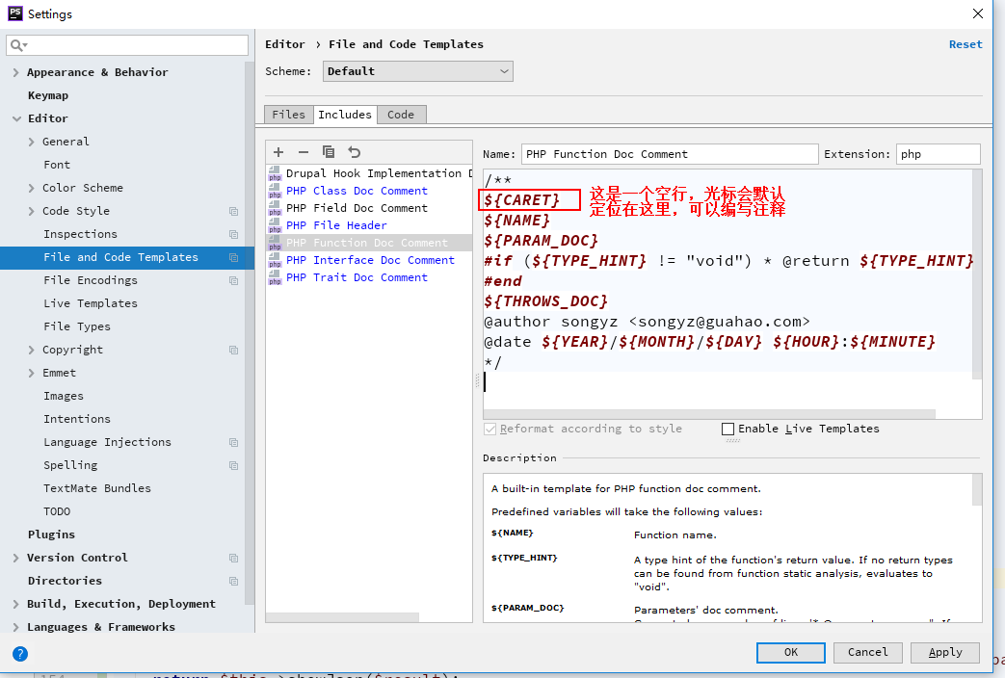Toggle Reformat according to style checkbox
This screenshot has width=1005, height=678.
click(x=490, y=429)
